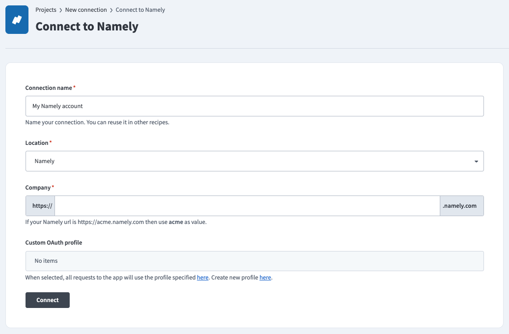Click the Connect to Namely breadcrumb item
The image size is (509, 334).
(x=140, y=10)
